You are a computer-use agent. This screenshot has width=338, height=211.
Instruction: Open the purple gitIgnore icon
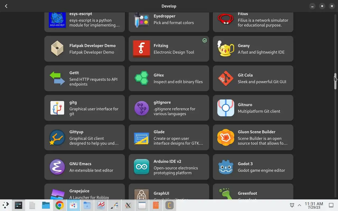point(142,108)
